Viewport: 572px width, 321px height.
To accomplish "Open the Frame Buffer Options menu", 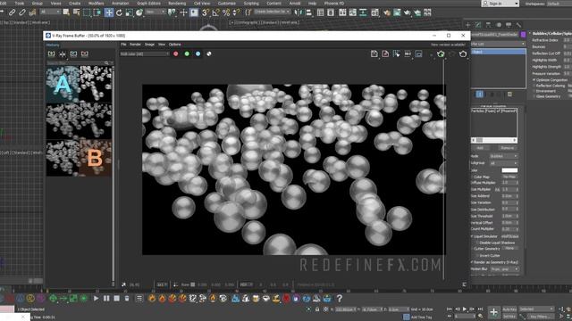I will pos(174,45).
